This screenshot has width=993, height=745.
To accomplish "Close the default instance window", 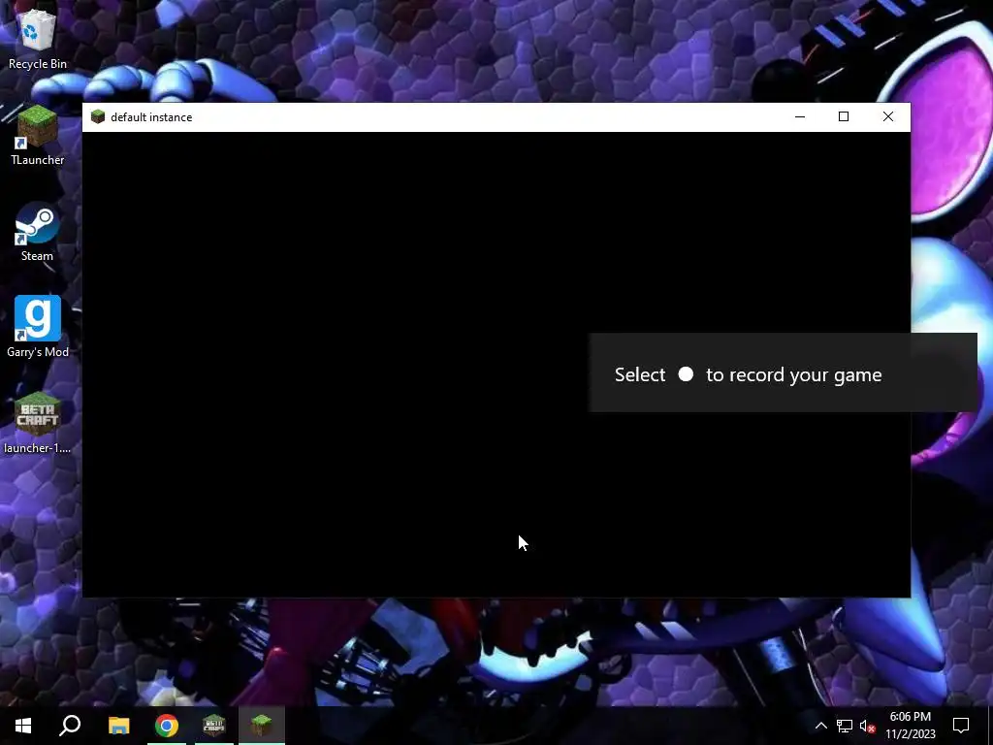I will 888,116.
